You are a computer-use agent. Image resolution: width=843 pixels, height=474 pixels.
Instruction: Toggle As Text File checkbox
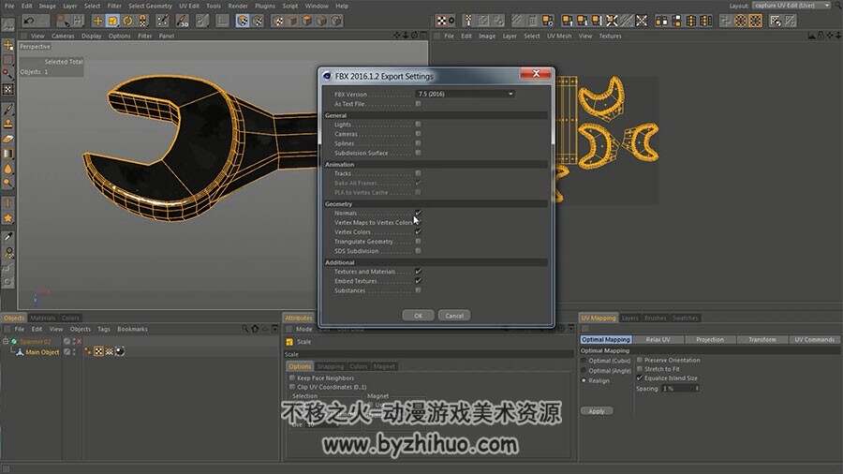(418, 104)
